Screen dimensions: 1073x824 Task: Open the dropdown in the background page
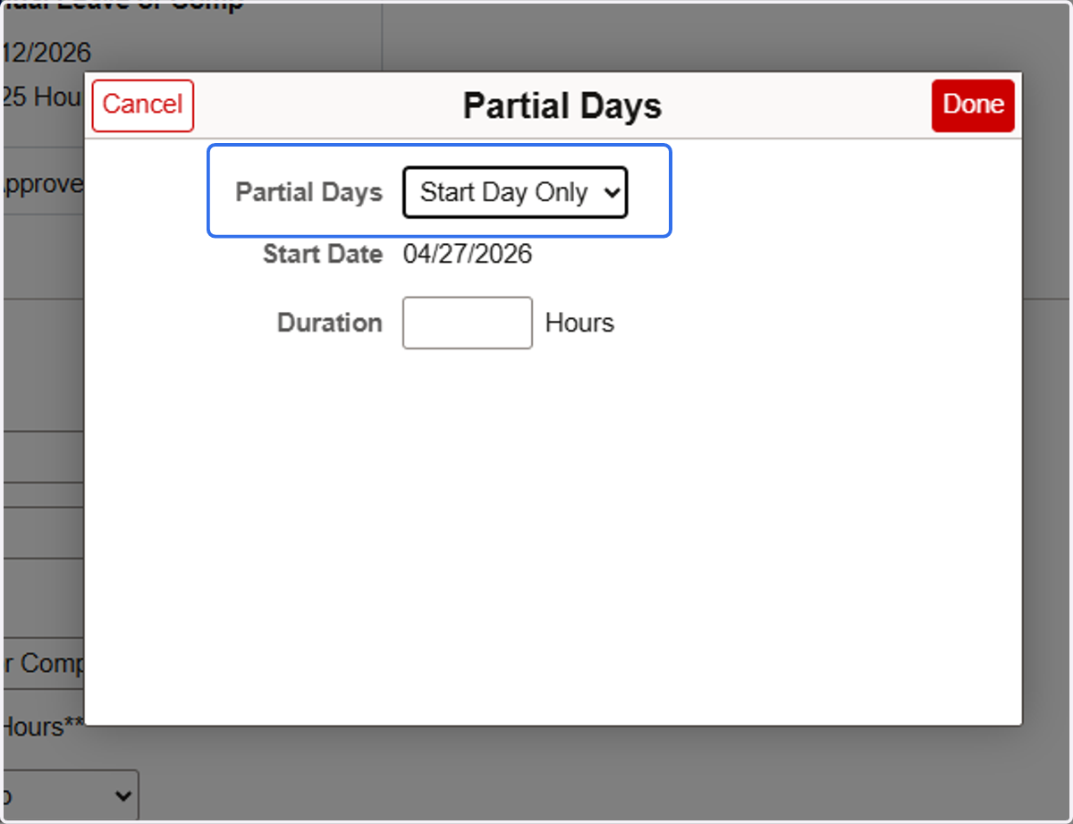point(70,795)
